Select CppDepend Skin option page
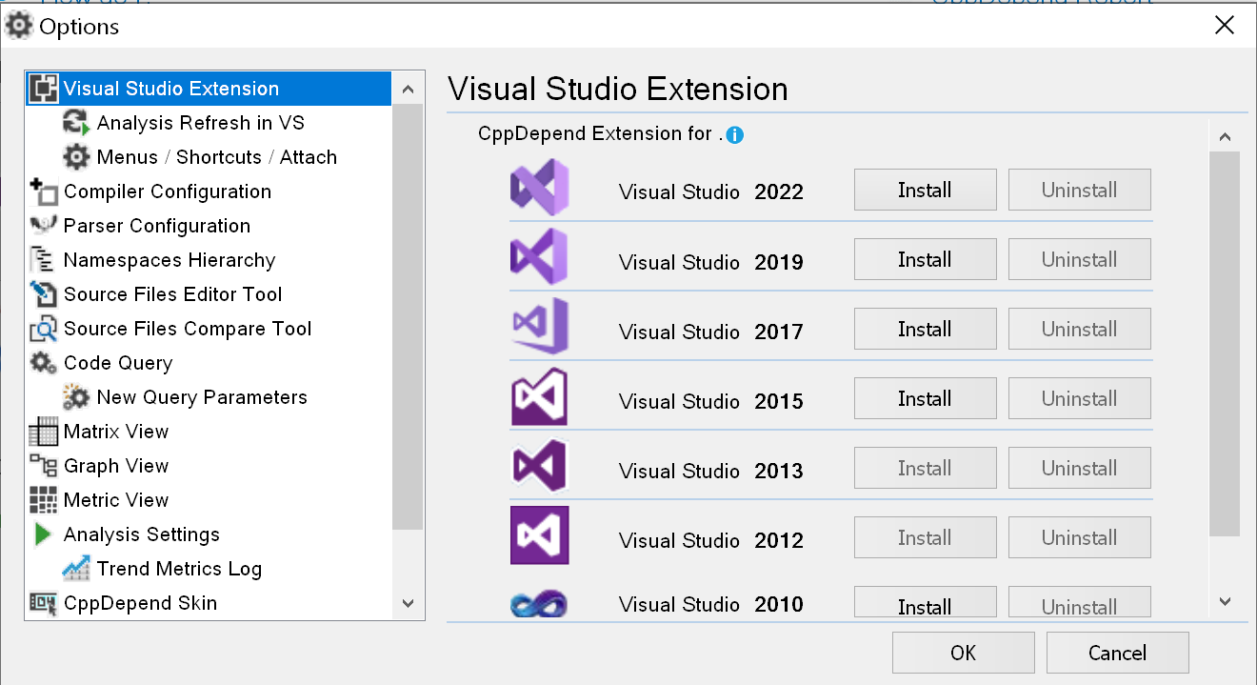The image size is (1257, 685). 140,603
